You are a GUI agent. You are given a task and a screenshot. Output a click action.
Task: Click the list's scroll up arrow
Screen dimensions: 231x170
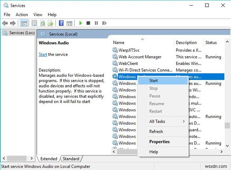[227, 42]
